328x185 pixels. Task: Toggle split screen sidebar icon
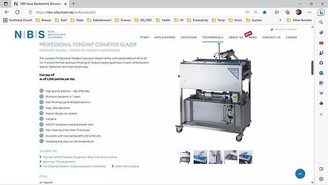click(x=321, y=169)
